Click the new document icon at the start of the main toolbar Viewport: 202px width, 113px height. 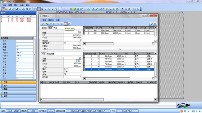[x=3, y=9]
